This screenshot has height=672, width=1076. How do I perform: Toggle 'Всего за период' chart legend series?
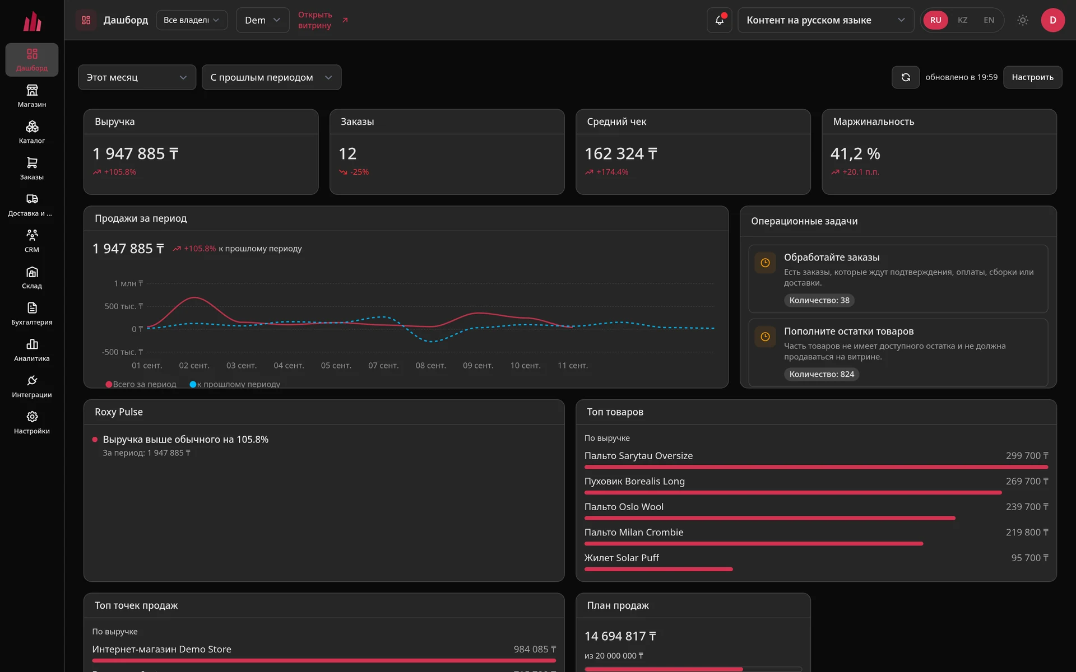pos(141,384)
